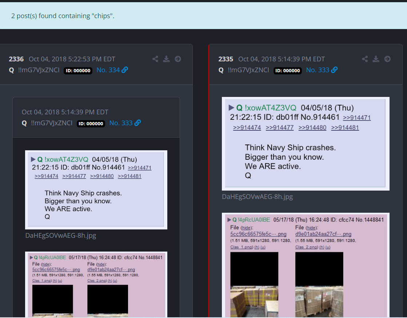Click share icon on post 2335
The image size is (407, 318).
(x=365, y=59)
